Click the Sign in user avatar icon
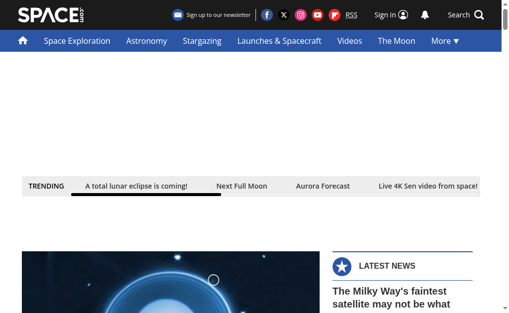509x313 pixels. (x=403, y=15)
